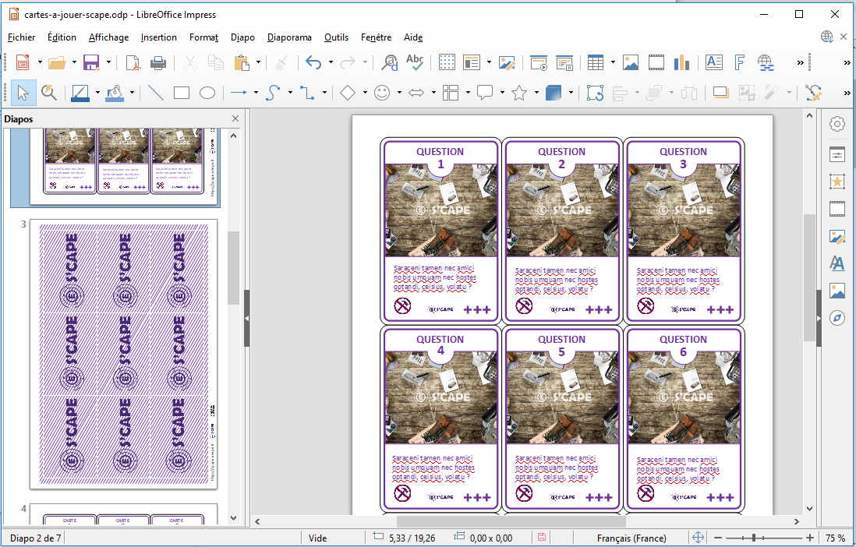Apply the line color swatch
The image size is (856, 547).
tap(80, 93)
